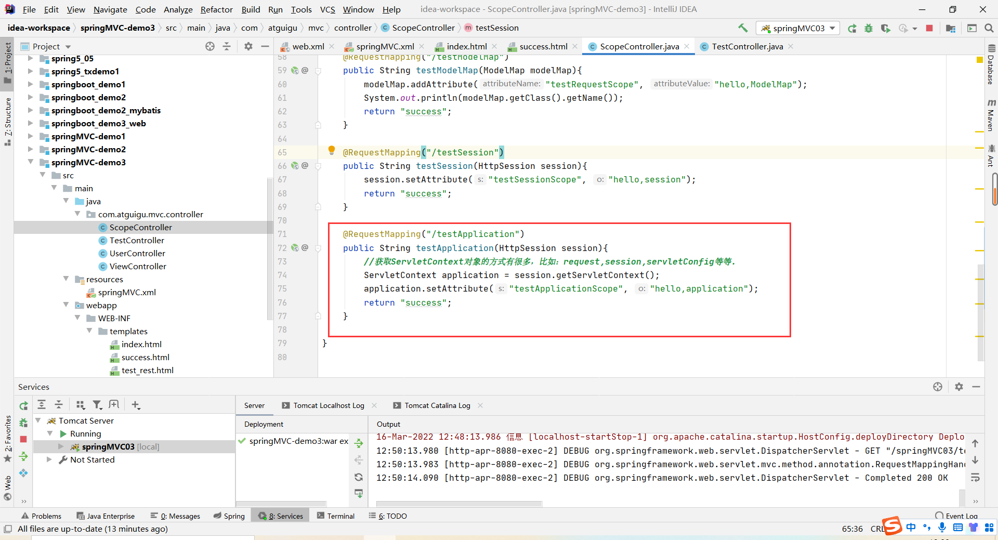Switch to the TestController.java tab
998x540 pixels.
(x=747, y=46)
